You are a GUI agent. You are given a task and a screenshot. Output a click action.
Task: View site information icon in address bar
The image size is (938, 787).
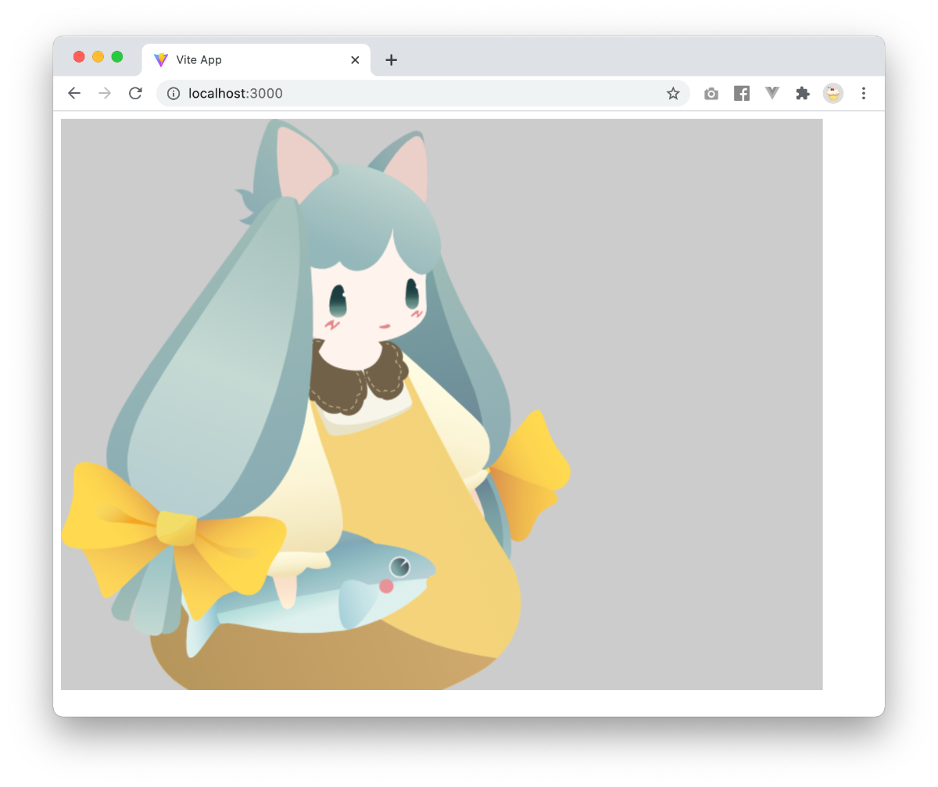point(174,94)
